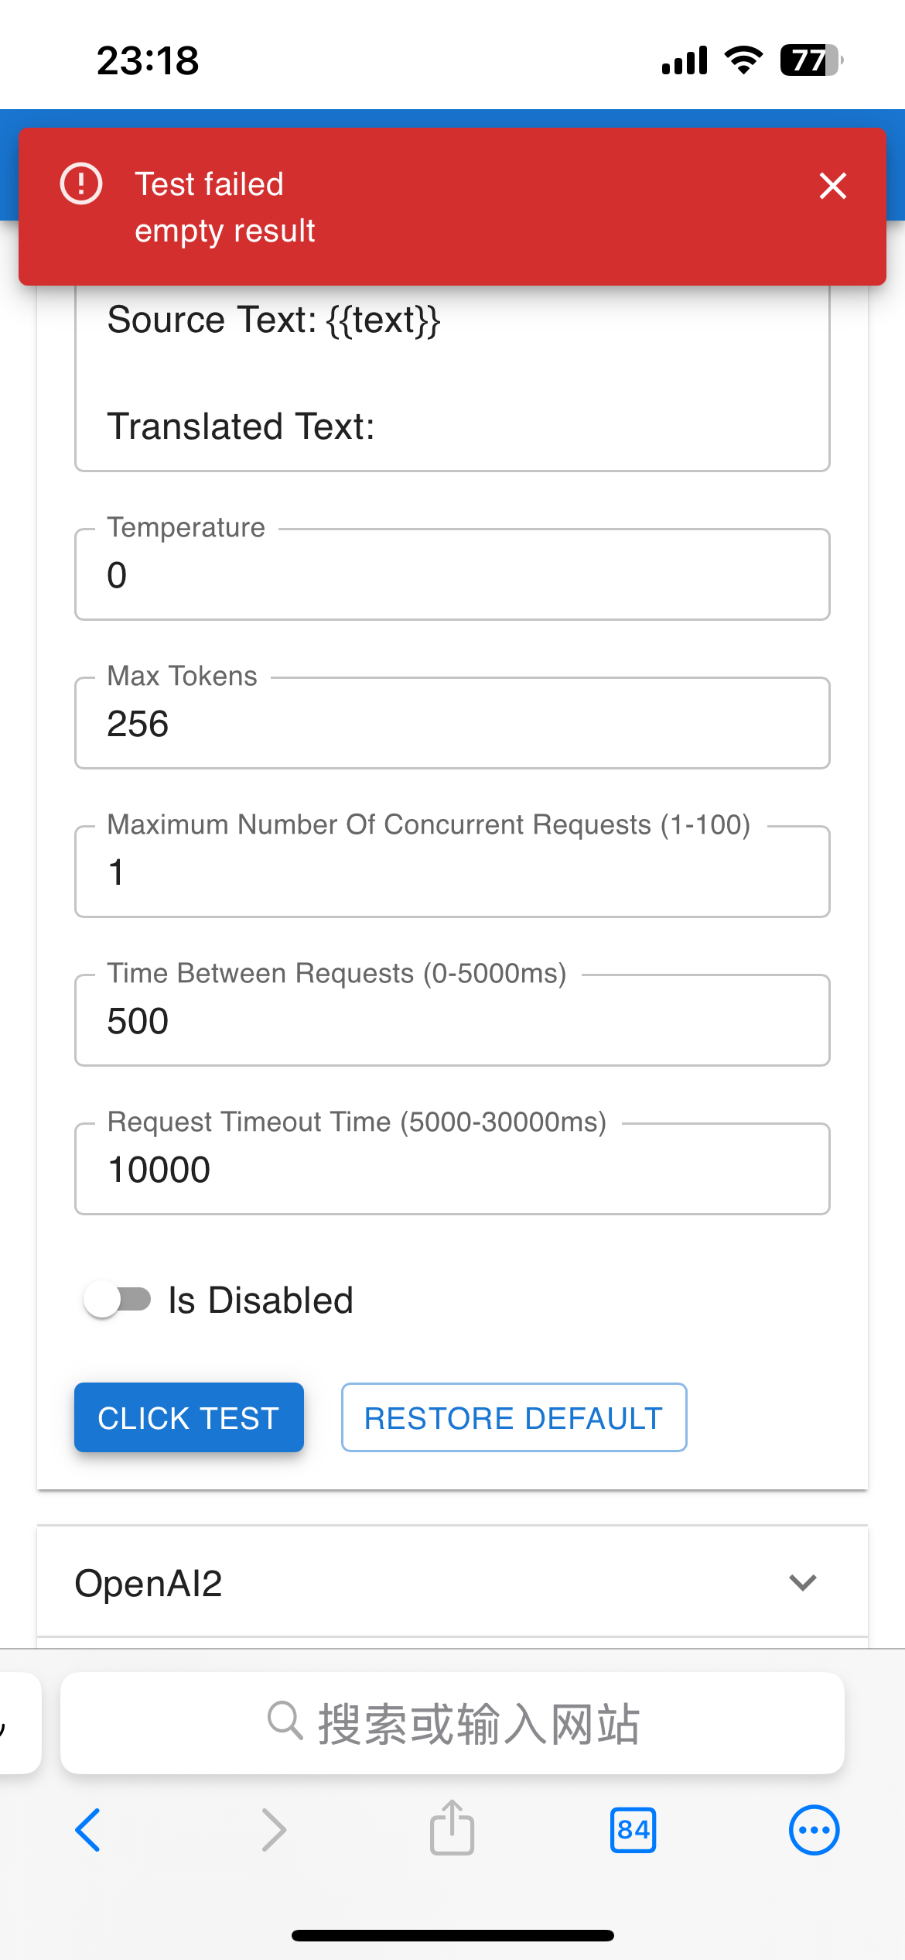Image resolution: width=905 pixels, height=1960 pixels.
Task: Dismiss the Test failed error alert
Action: (832, 186)
